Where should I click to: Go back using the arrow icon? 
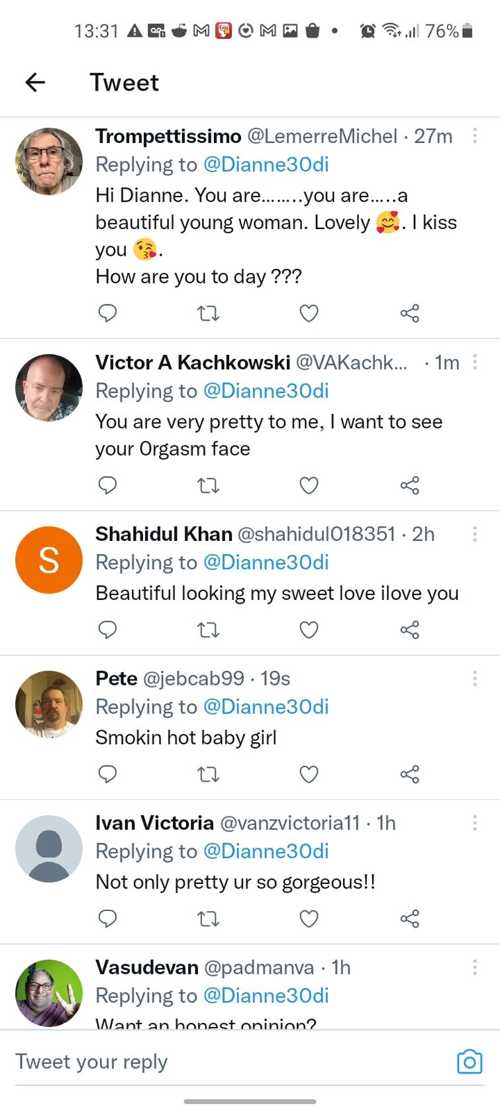35,82
